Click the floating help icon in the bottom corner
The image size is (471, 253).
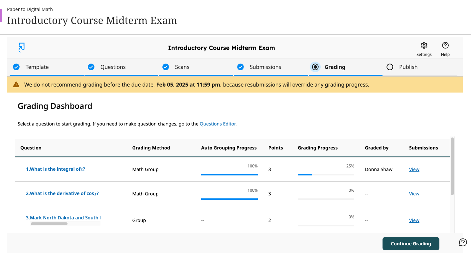463,242
